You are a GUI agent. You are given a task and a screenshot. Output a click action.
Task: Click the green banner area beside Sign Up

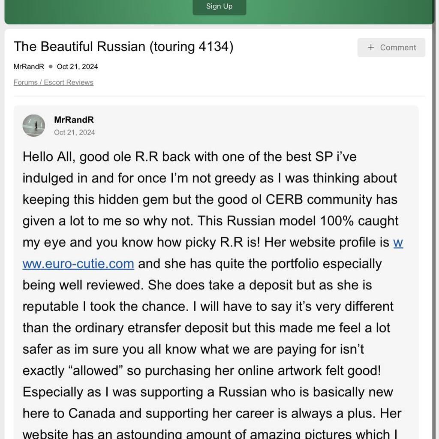pyautogui.click(x=98, y=11)
